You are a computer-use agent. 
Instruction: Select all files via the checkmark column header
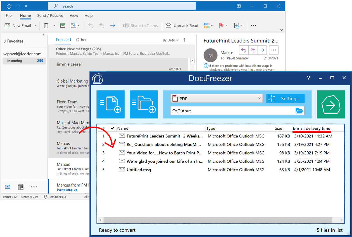click(113, 128)
